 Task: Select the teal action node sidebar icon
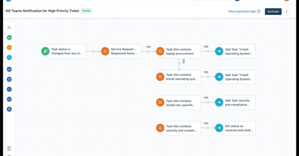click(9, 57)
